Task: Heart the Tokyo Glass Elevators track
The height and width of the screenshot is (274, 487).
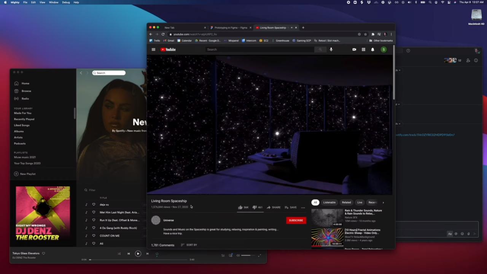Action: [43, 253]
